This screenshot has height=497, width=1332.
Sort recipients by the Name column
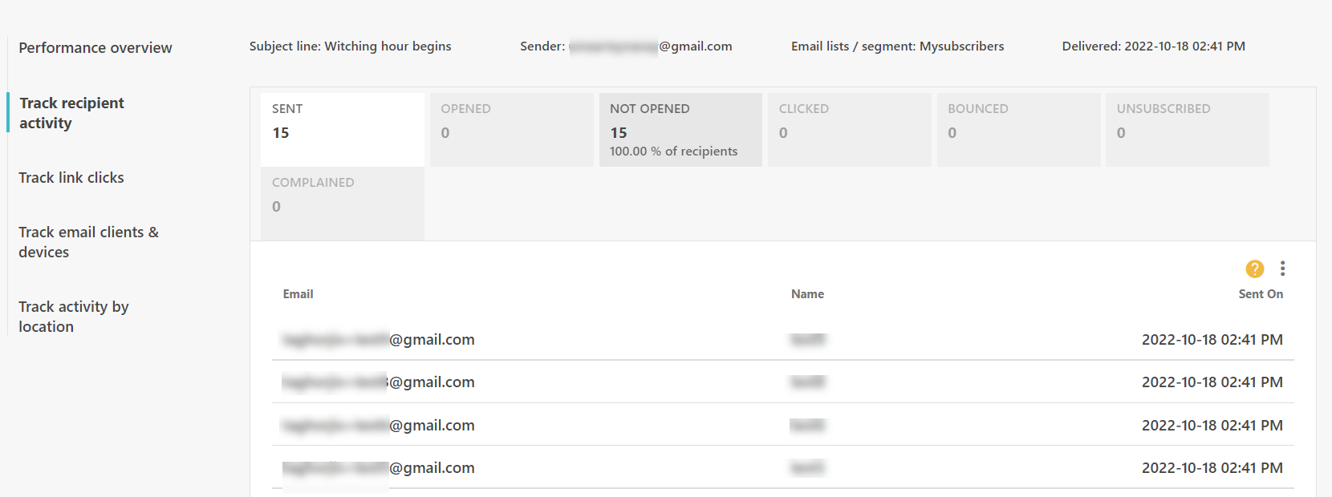point(807,293)
